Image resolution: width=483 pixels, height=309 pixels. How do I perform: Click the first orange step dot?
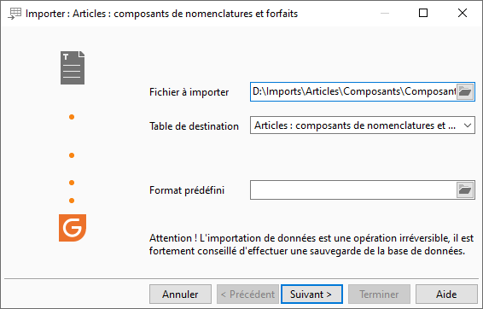[x=72, y=117]
